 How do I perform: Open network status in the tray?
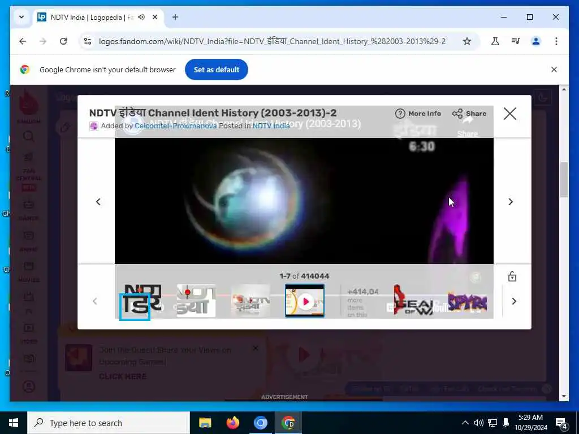pos(492,423)
